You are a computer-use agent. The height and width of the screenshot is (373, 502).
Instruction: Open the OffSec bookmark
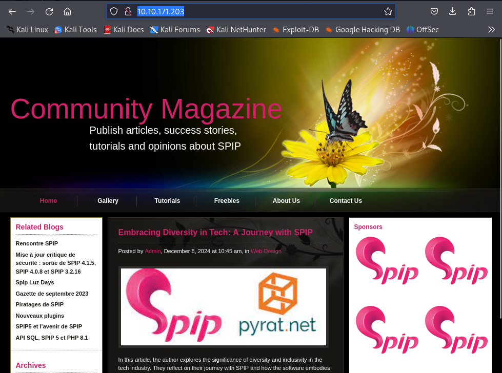423,30
